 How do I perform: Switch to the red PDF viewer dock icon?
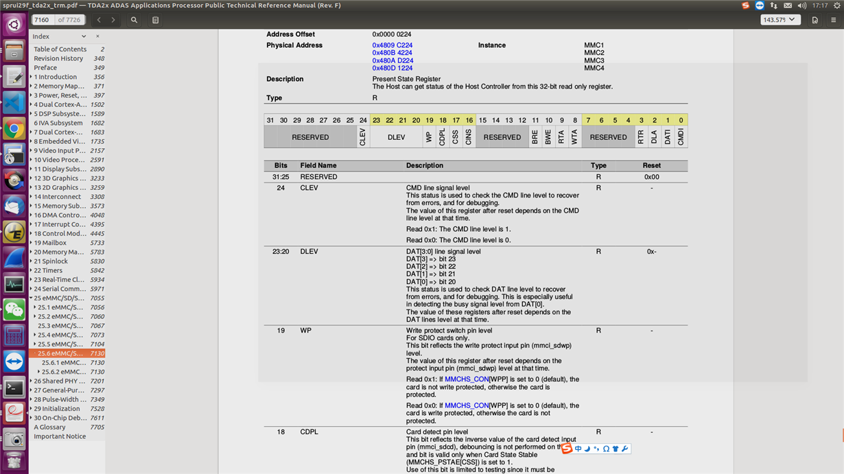pyautogui.click(x=14, y=413)
